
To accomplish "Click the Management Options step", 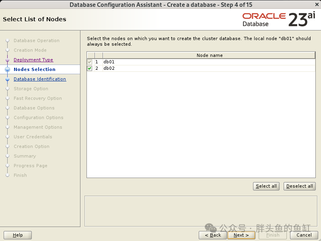I will 38,127.
